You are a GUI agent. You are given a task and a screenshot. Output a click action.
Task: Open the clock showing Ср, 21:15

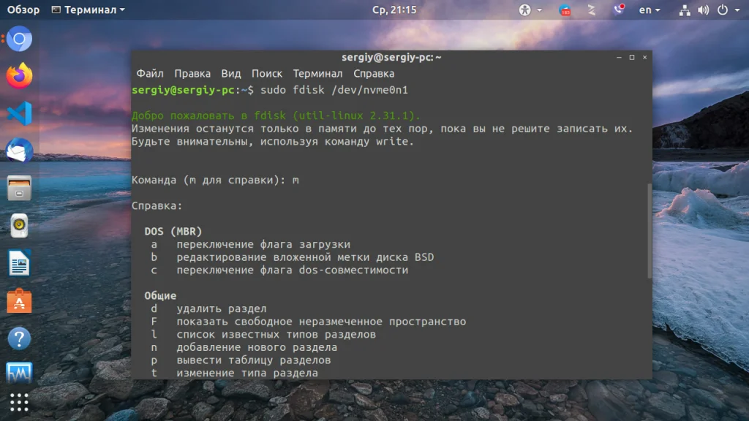[x=394, y=10]
